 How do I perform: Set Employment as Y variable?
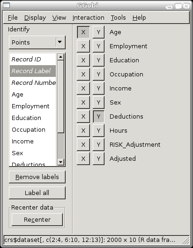(x=98, y=46)
